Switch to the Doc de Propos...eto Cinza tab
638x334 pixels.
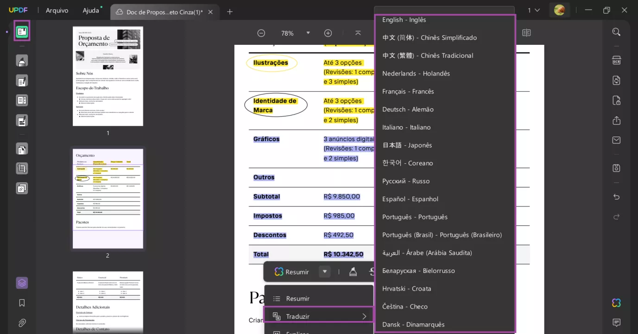[164, 12]
